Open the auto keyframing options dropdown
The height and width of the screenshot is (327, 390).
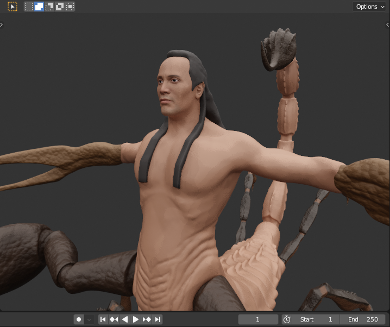pyautogui.click(x=89, y=319)
